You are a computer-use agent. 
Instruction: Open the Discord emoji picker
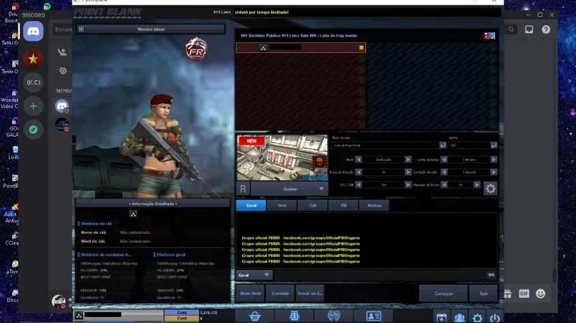tap(541, 293)
